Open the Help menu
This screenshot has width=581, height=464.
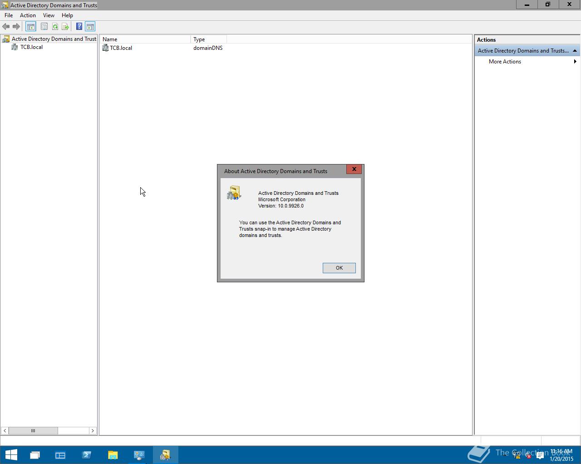point(67,15)
